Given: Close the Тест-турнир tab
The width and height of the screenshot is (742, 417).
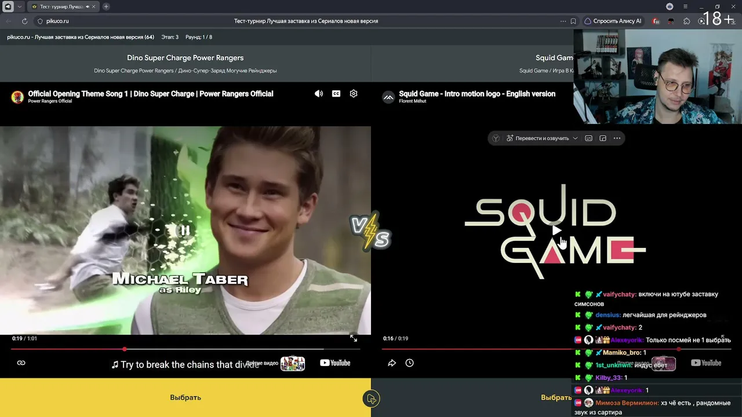Looking at the screenshot, I should pos(94,6).
